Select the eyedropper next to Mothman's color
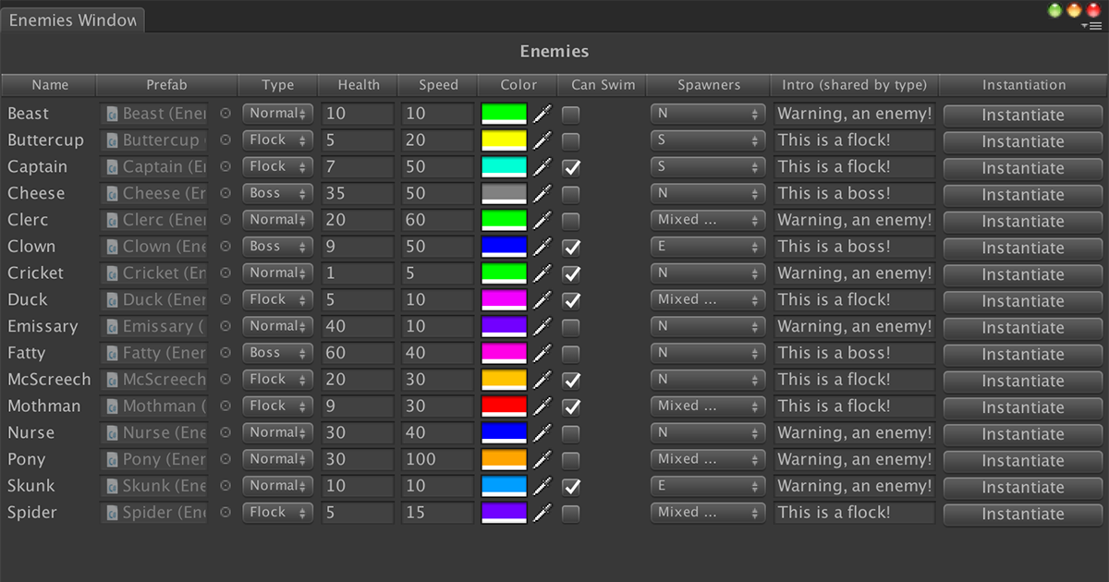The height and width of the screenshot is (582, 1109). click(x=543, y=406)
